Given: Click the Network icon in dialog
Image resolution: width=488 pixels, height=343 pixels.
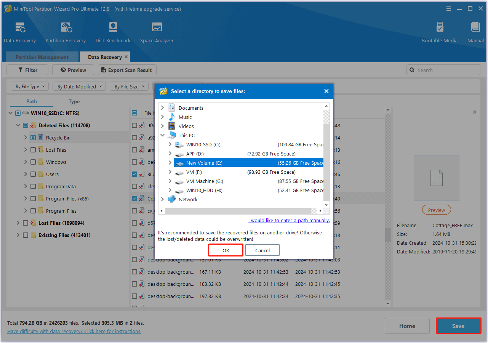Looking at the screenshot, I should 172,199.
